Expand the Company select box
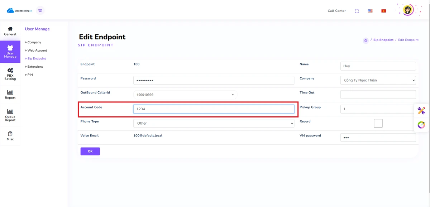 pyautogui.click(x=378, y=80)
